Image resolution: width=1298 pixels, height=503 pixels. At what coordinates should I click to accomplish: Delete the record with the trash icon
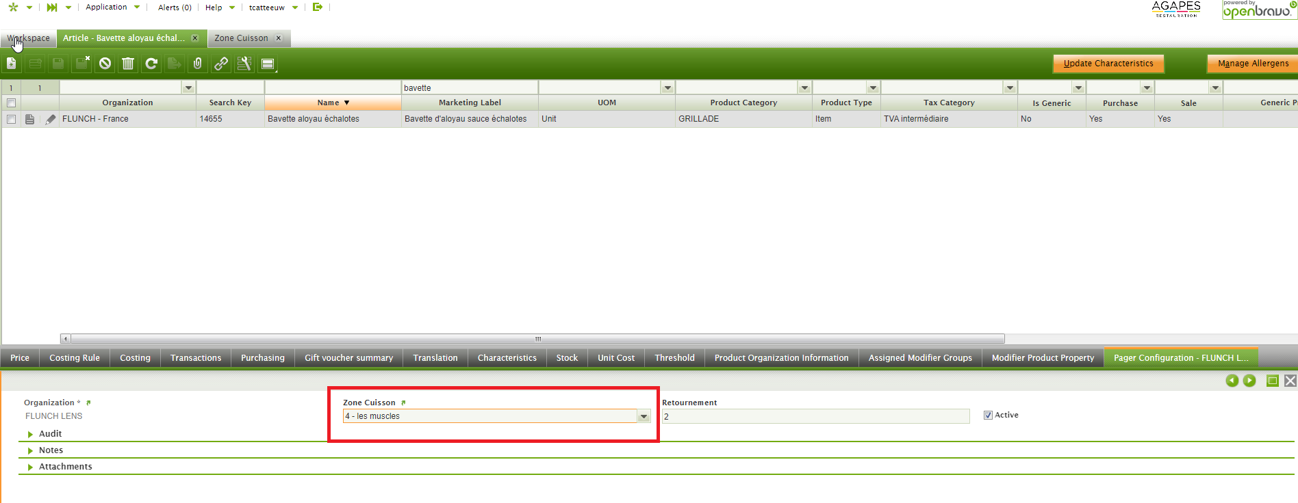point(128,64)
